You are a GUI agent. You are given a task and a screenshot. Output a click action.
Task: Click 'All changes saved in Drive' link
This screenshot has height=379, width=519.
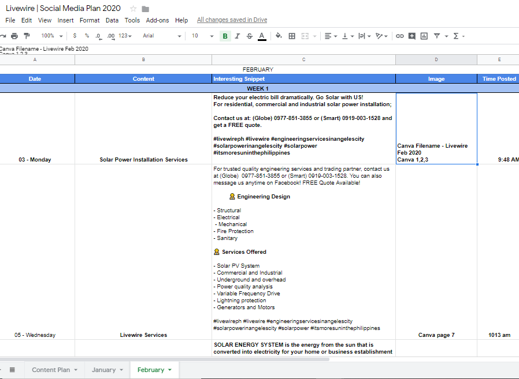coord(232,20)
